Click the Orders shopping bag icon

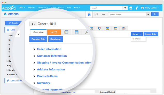[x=5, y=14]
